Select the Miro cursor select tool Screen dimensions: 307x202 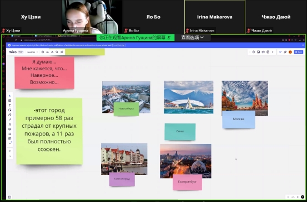(x=10, y=96)
